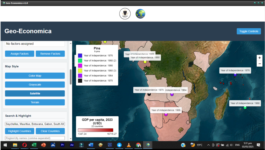Open Excel from the taskbar

(33, 145)
